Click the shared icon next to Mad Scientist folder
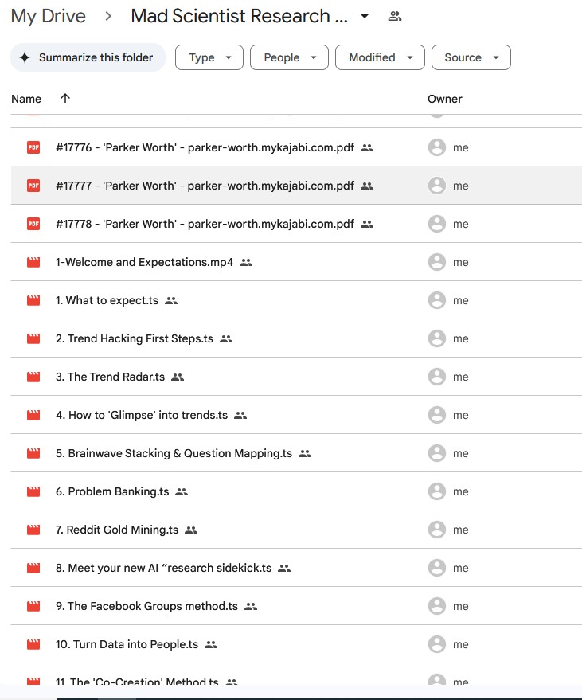 tap(394, 16)
